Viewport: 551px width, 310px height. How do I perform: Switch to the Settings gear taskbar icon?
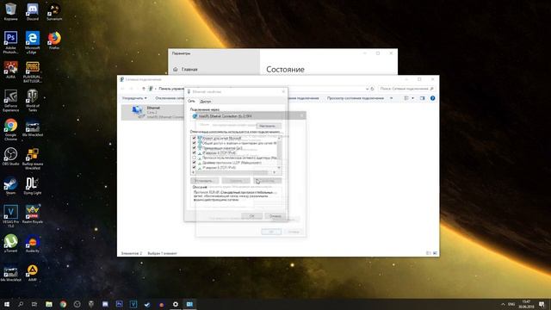pyautogui.click(x=176, y=304)
